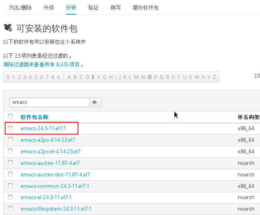The width and height of the screenshot is (260, 215).
Task: Click digit 9 in the alphabet bar
Action: click(58, 77)
